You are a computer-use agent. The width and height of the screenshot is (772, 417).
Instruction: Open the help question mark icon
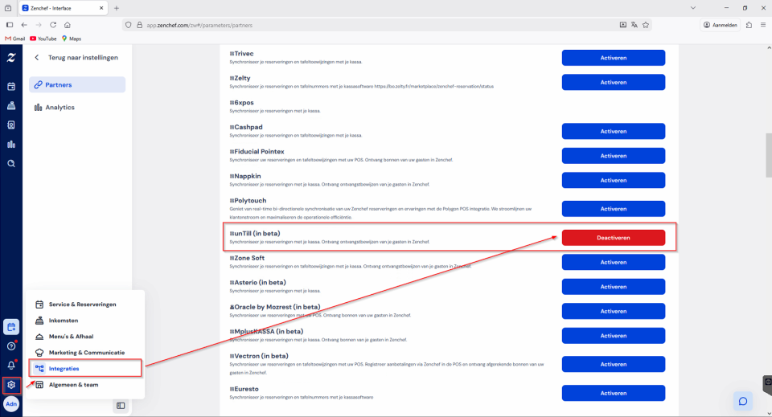coord(10,346)
